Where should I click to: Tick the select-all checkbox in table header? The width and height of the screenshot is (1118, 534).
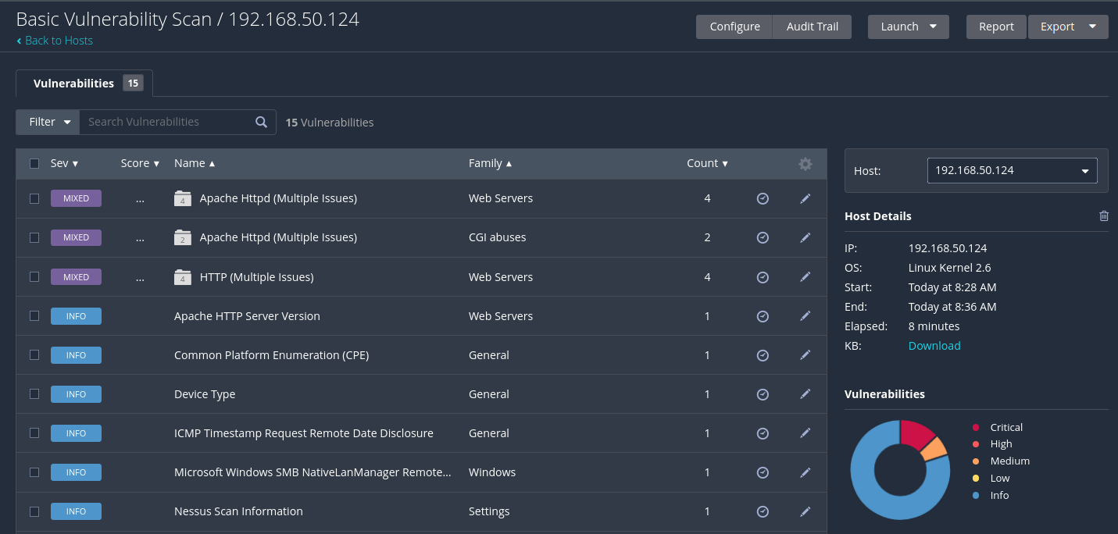tap(34, 164)
